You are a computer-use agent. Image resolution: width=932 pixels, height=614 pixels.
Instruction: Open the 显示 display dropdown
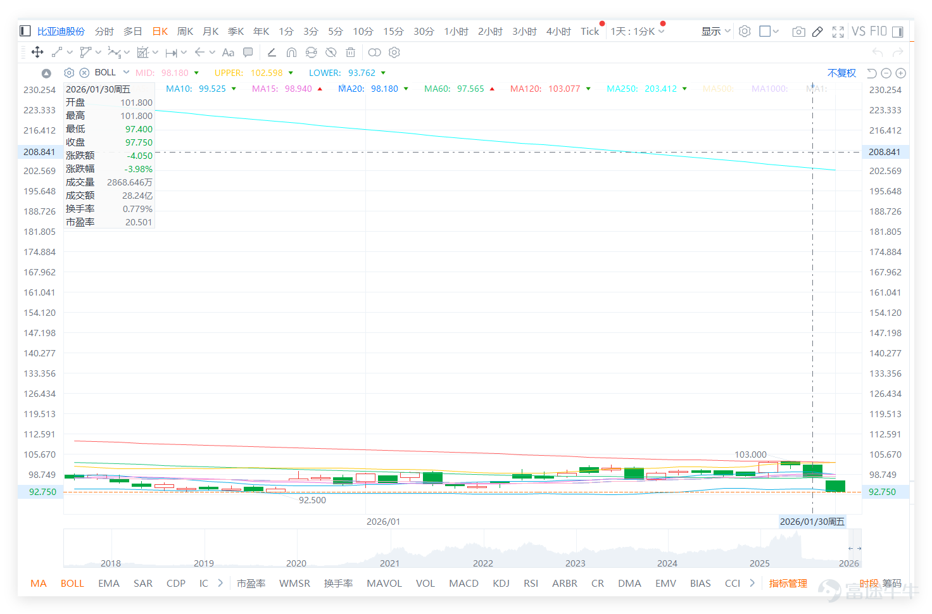[716, 31]
